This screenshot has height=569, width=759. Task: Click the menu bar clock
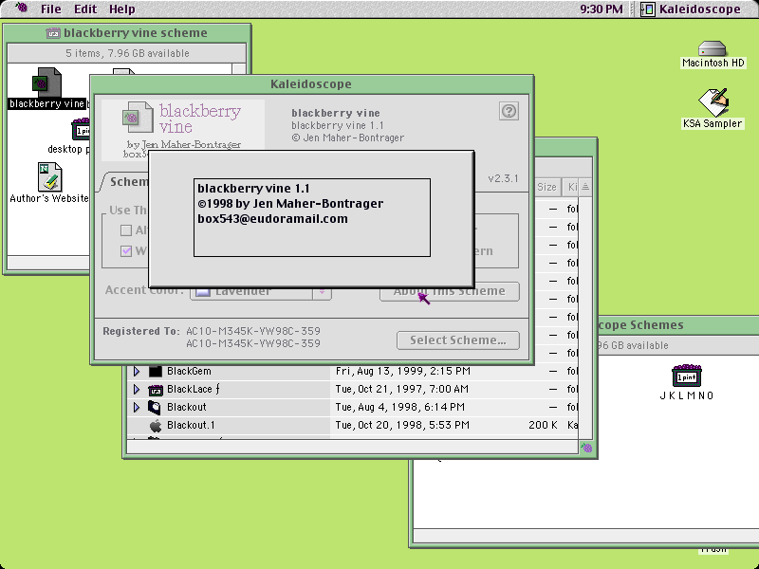point(602,9)
